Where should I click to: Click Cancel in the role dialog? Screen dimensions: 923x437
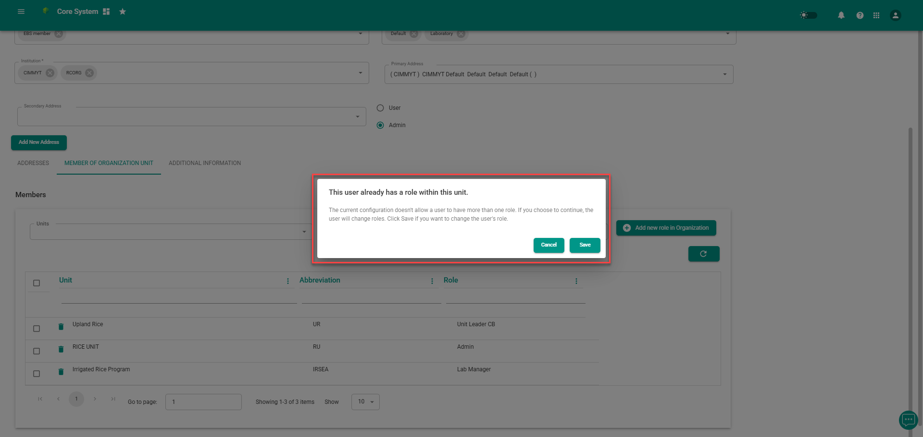[549, 245]
